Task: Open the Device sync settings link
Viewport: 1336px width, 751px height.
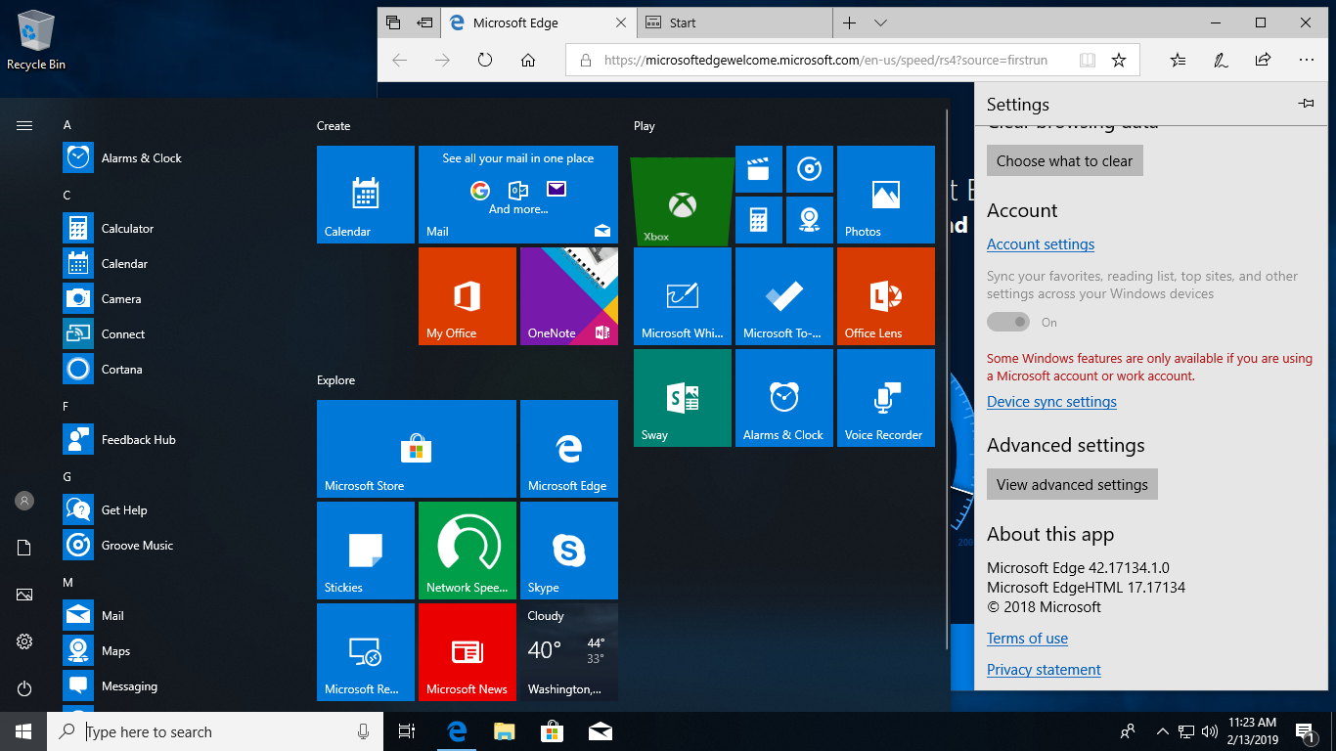Action: point(1051,402)
